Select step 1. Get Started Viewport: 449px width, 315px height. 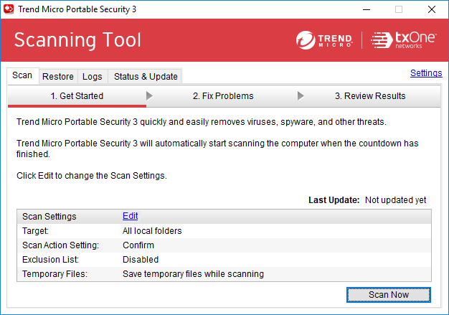click(77, 95)
